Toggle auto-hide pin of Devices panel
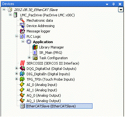Image resolution: width=126 pixels, height=120 pixels. tap(113, 4)
